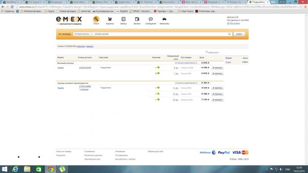The image size is (308, 173).
Task: Click the Emex logo
Action: (69, 20)
